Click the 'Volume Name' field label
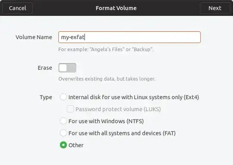Screen dimensions: 233x165 coord(34,37)
